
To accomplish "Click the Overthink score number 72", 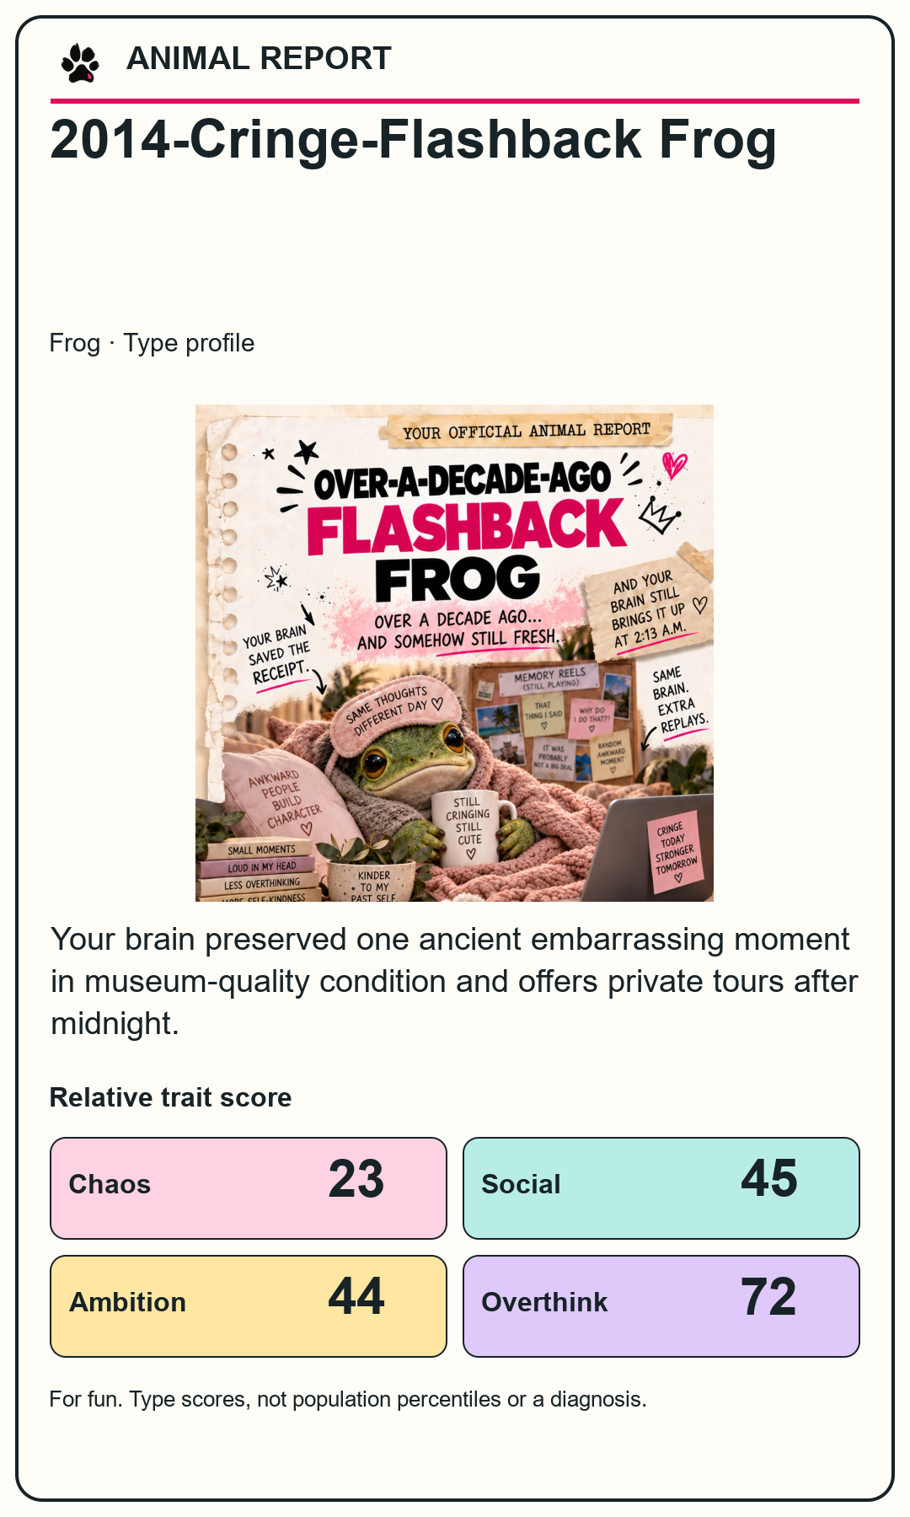I will 768,1297.
